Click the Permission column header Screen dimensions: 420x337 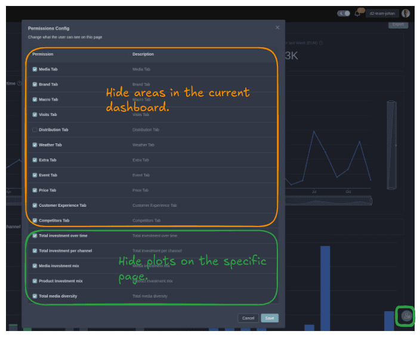coord(43,54)
